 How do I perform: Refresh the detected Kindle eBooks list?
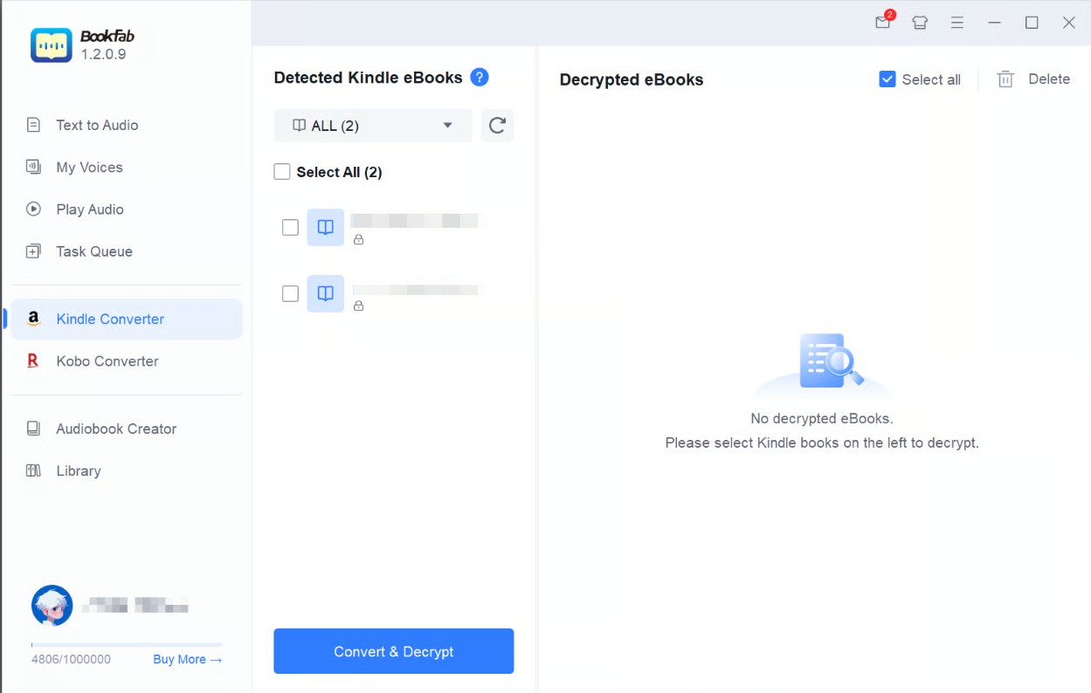[x=497, y=125]
